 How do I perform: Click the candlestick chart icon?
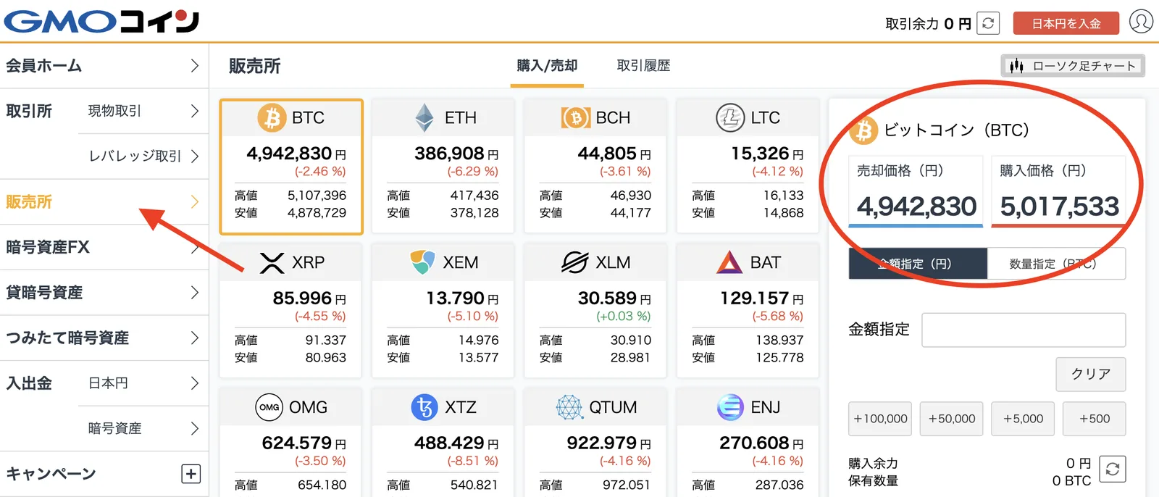coord(1016,66)
